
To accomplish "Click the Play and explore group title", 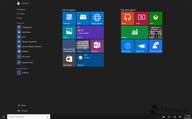I will (128, 10).
